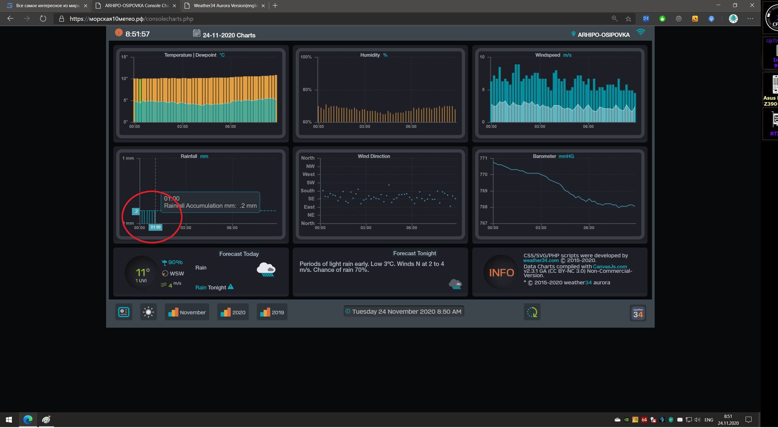Image resolution: width=778 pixels, height=428 pixels.
Task: Open a new browser tab
Action: click(x=275, y=5)
